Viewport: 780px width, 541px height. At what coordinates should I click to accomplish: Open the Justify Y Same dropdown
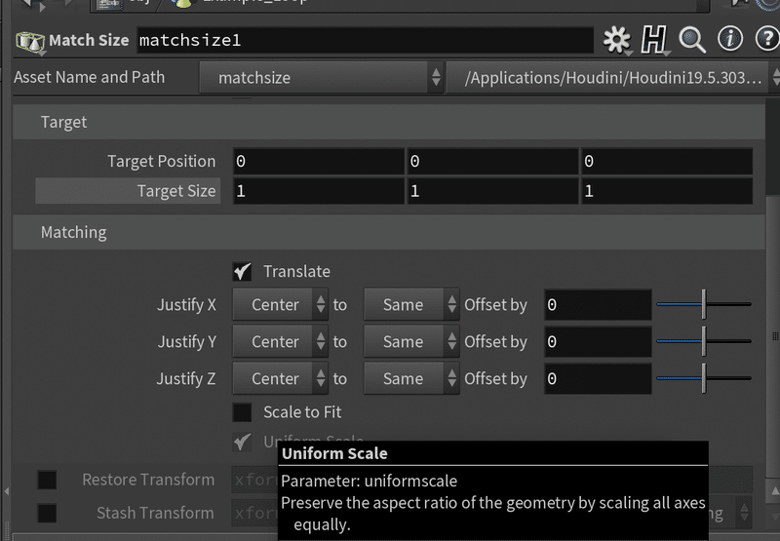coord(410,342)
